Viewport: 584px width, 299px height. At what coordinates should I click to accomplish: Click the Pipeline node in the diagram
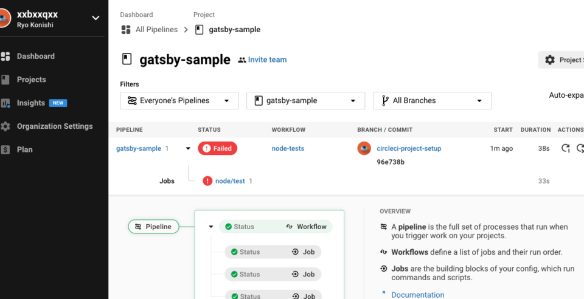click(153, 227)
